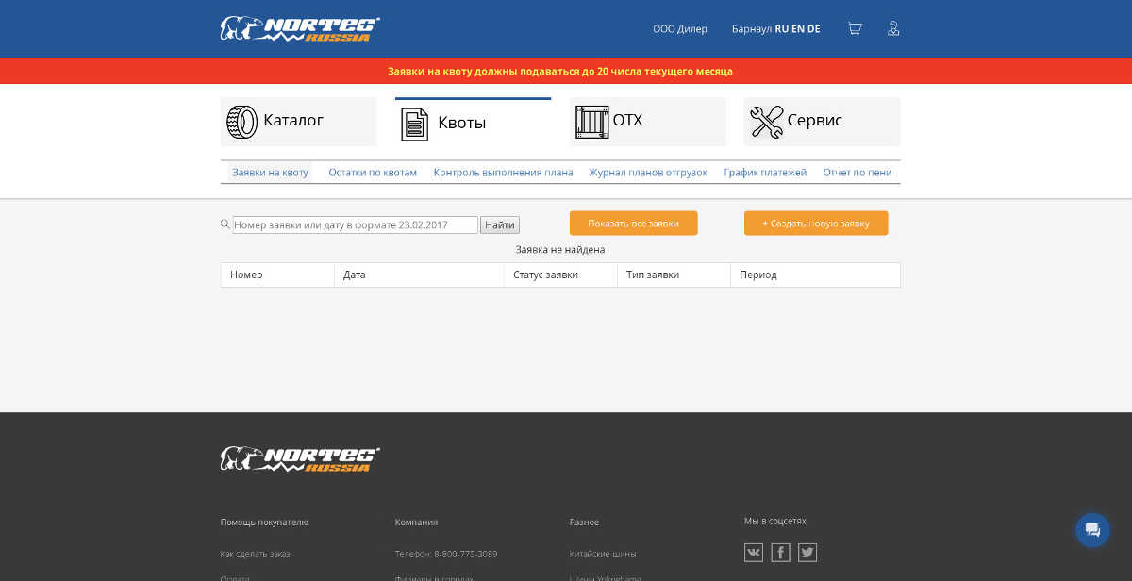Click the Компания footer heading

point(416,522)
